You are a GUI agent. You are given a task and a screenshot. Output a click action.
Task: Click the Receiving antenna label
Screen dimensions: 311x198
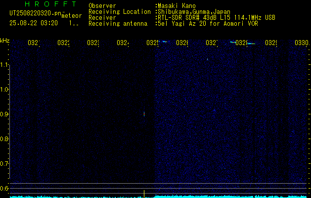[118, 24]
